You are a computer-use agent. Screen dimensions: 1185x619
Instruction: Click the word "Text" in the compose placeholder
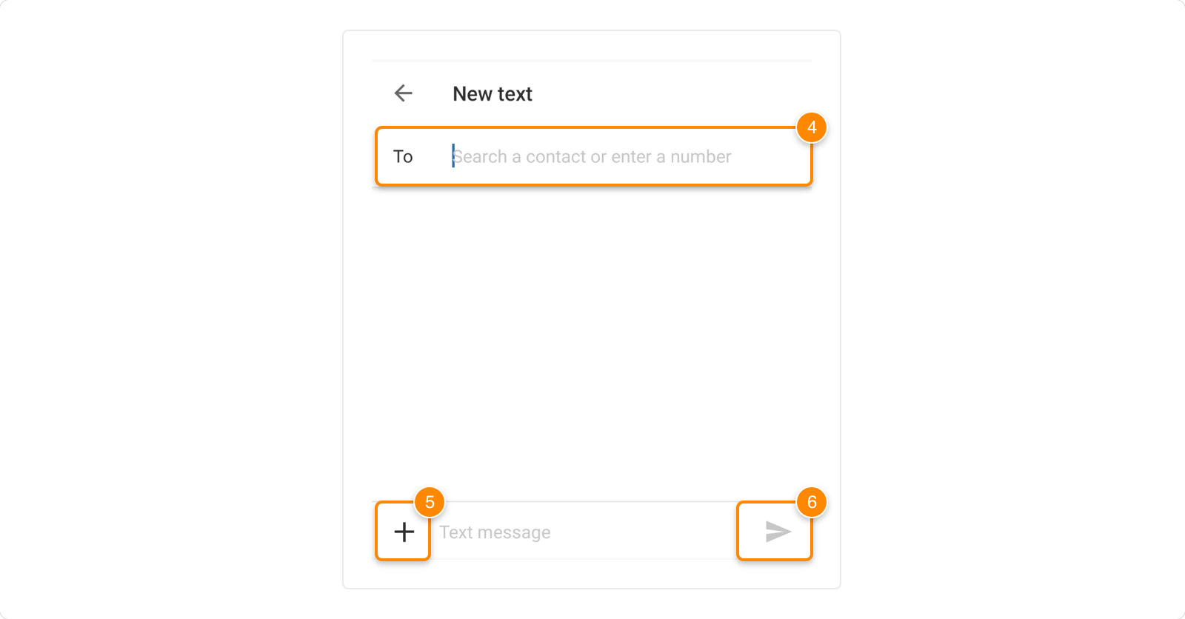pyautogui.click(x=456, y=532)
